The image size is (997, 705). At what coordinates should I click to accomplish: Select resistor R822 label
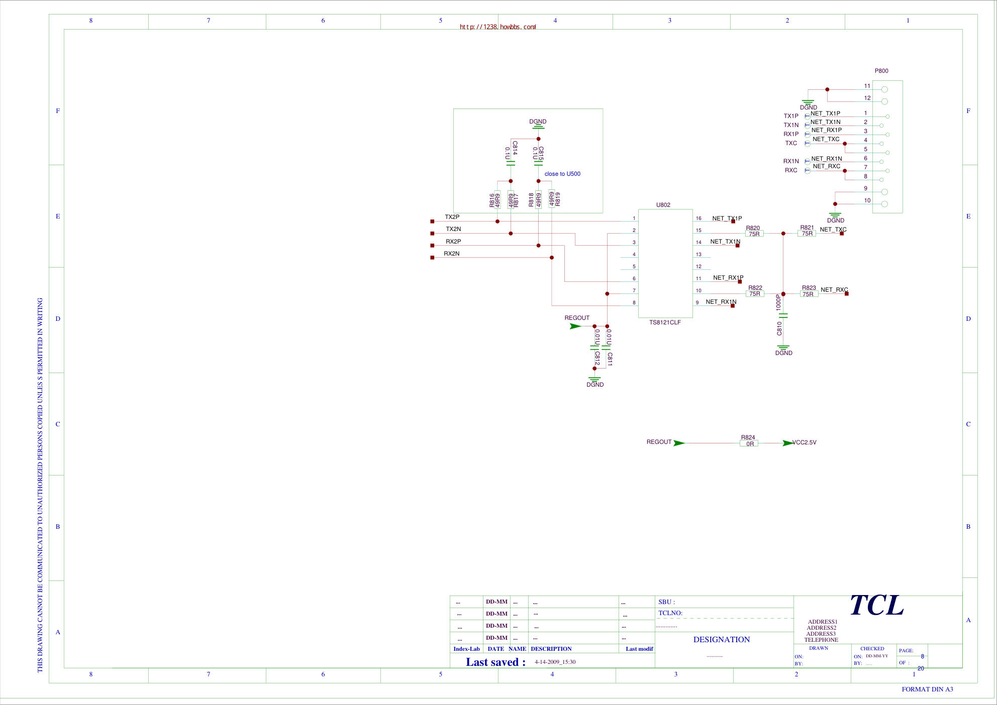point(755,288)
